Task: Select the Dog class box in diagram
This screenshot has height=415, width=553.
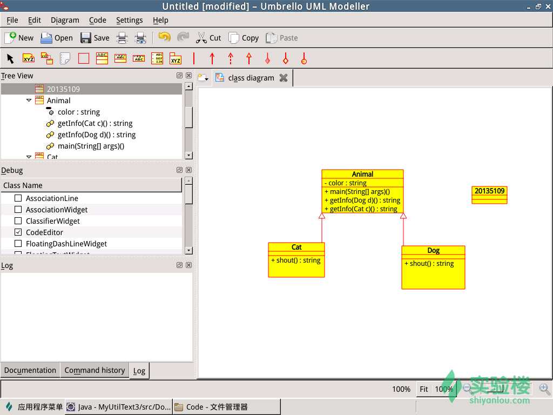Action: (x=433, y=267)
